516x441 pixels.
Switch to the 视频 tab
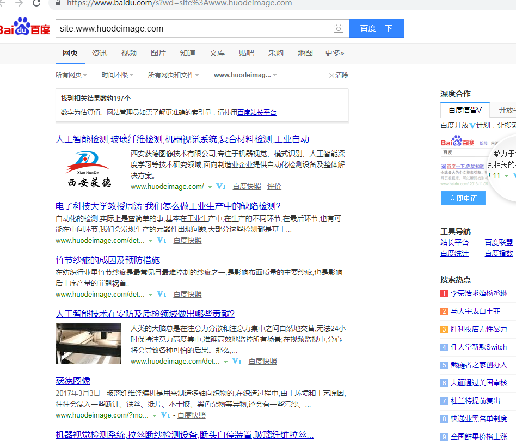pos(128,53)
